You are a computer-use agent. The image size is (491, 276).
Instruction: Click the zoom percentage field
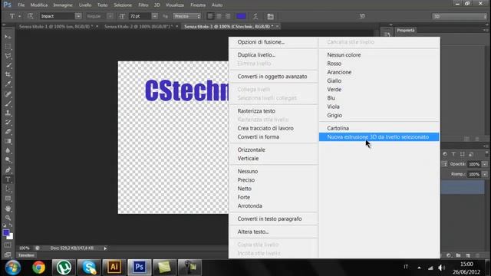pos(24,248)
